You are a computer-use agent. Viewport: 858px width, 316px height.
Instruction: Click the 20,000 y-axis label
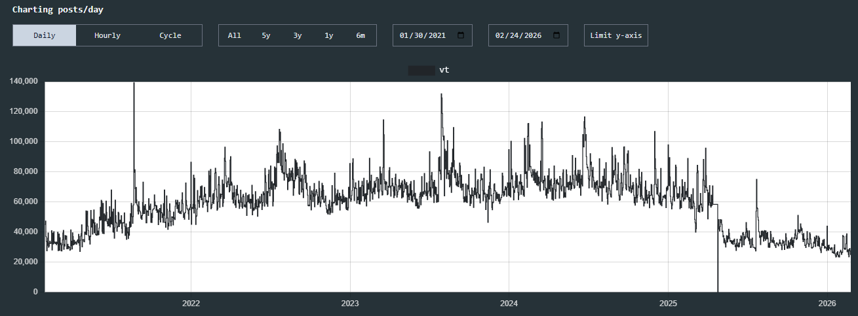26,262
